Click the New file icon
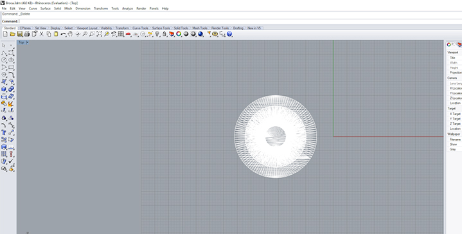The width and height of the screenshot is (462, 234). 5,34
